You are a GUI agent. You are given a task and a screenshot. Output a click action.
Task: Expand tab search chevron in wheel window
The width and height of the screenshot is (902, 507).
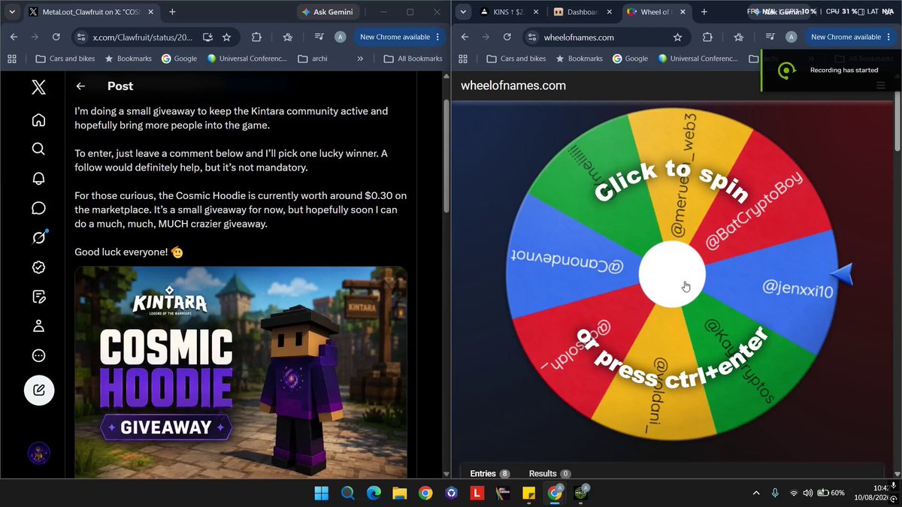[x=463, y=12]
